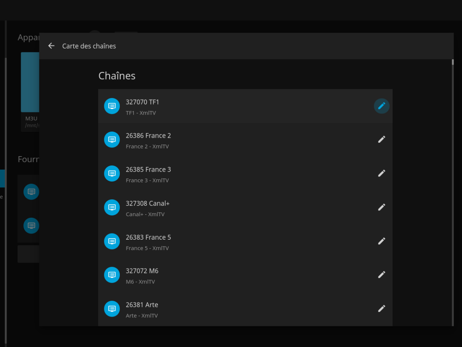Select the 327072 M6 channel name
Screen dimensions: 462x347
click(x=142, y=271)
